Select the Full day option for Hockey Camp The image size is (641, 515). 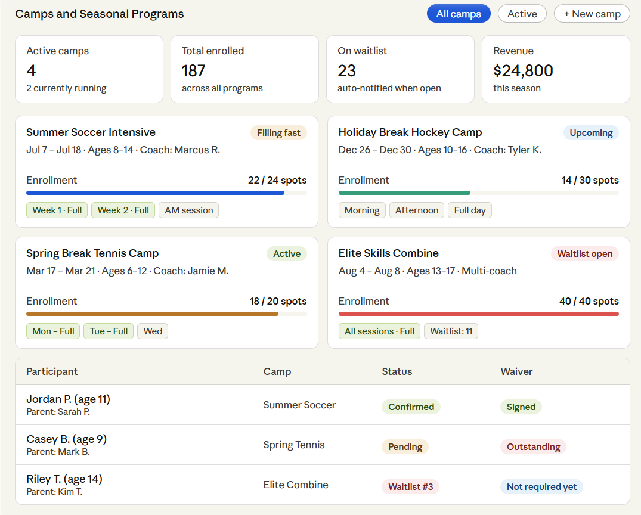pyautogui.click(x=469, y=210)
